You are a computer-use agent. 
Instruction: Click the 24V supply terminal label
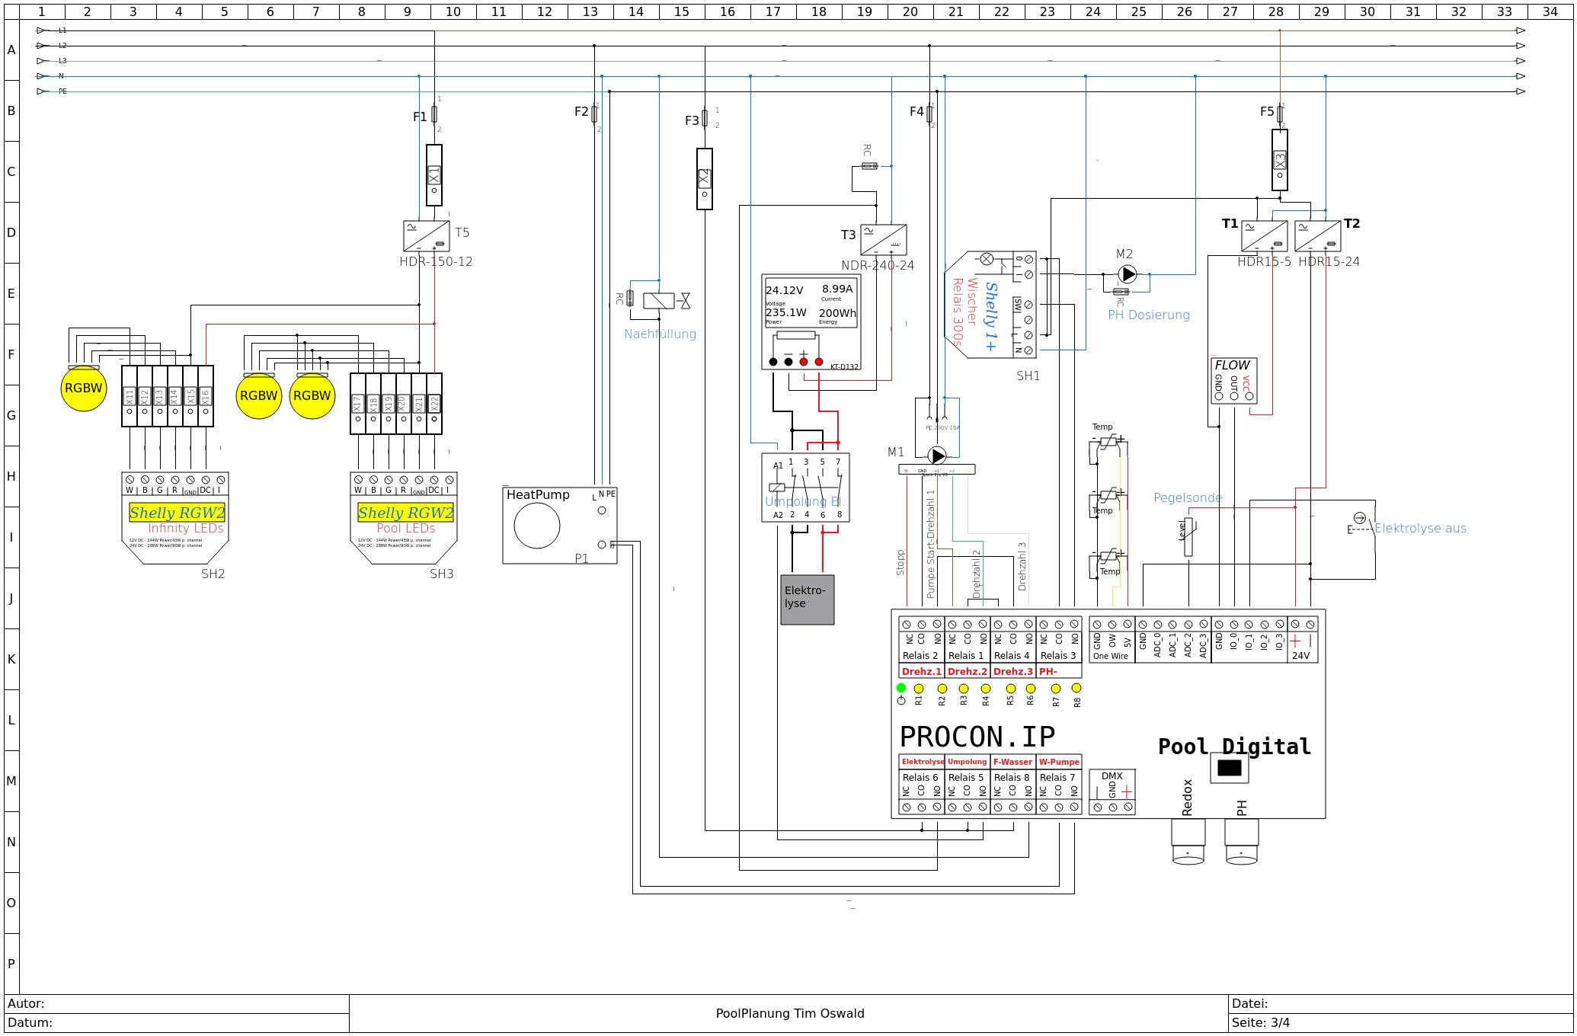[1301, 655]
